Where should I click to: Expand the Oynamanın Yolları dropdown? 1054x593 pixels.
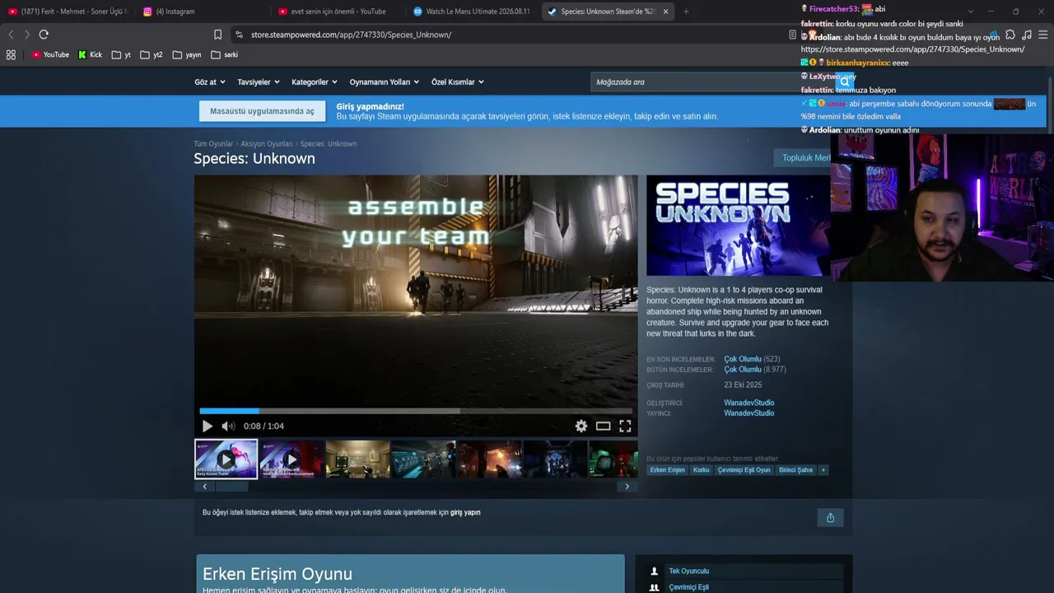(x=385, y=82)
